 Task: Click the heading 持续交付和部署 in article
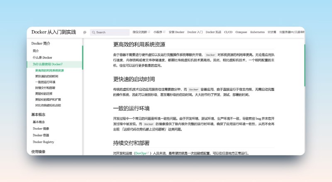(131, 143)
